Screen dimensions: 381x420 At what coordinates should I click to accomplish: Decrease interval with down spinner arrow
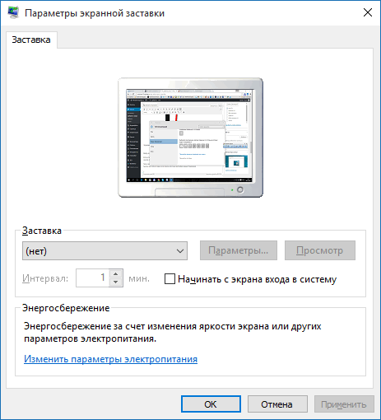(116, 282)
